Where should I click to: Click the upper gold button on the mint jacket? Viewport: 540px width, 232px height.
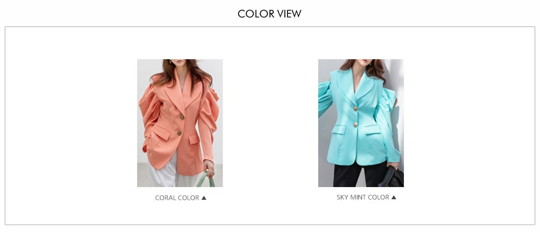pos(355,109)
